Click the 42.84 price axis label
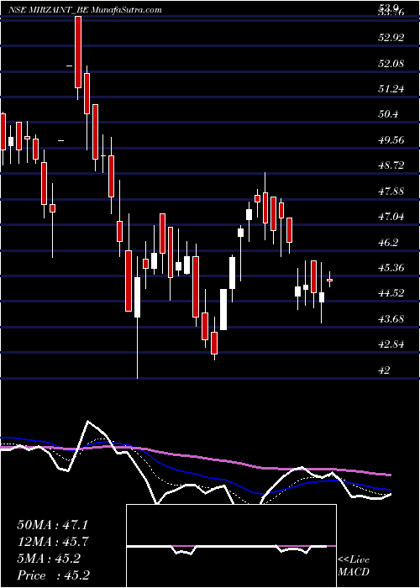 (x=391, y=344)
